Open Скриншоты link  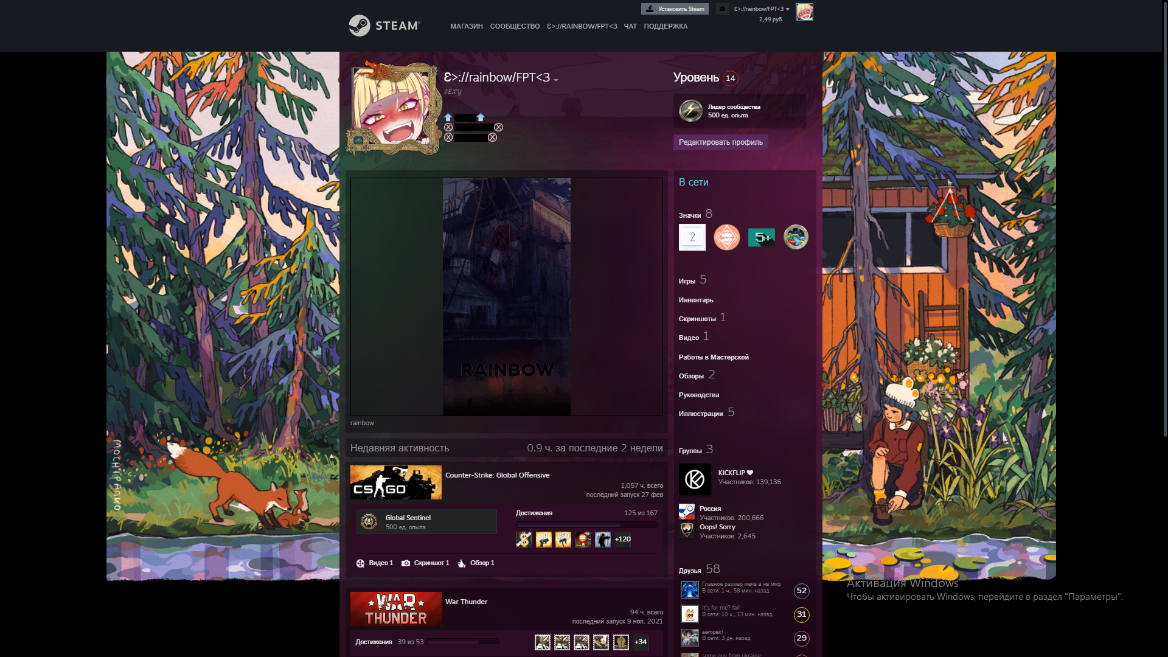(x=697, y=319)
